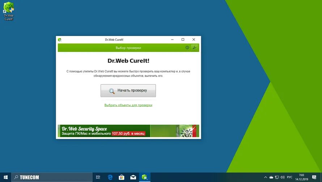Screen dimensions: 322x182
Task: Click the 107,50 руб. в месяц price text
Action: [x=128, y=134]
